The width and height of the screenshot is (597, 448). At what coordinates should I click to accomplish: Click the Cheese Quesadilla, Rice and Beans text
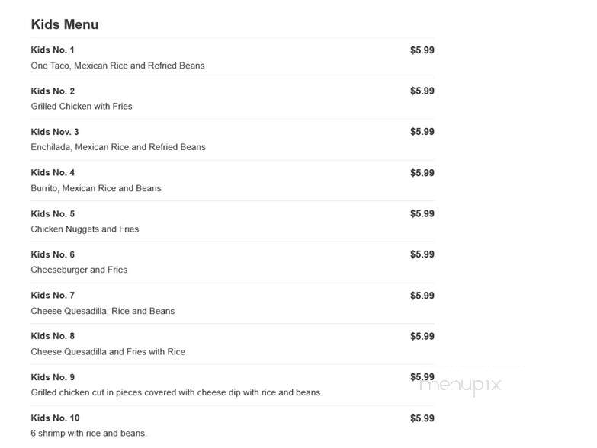pos(103,311)
